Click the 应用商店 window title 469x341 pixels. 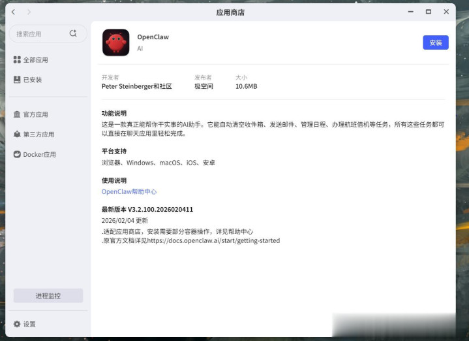[x=230, y=12]
